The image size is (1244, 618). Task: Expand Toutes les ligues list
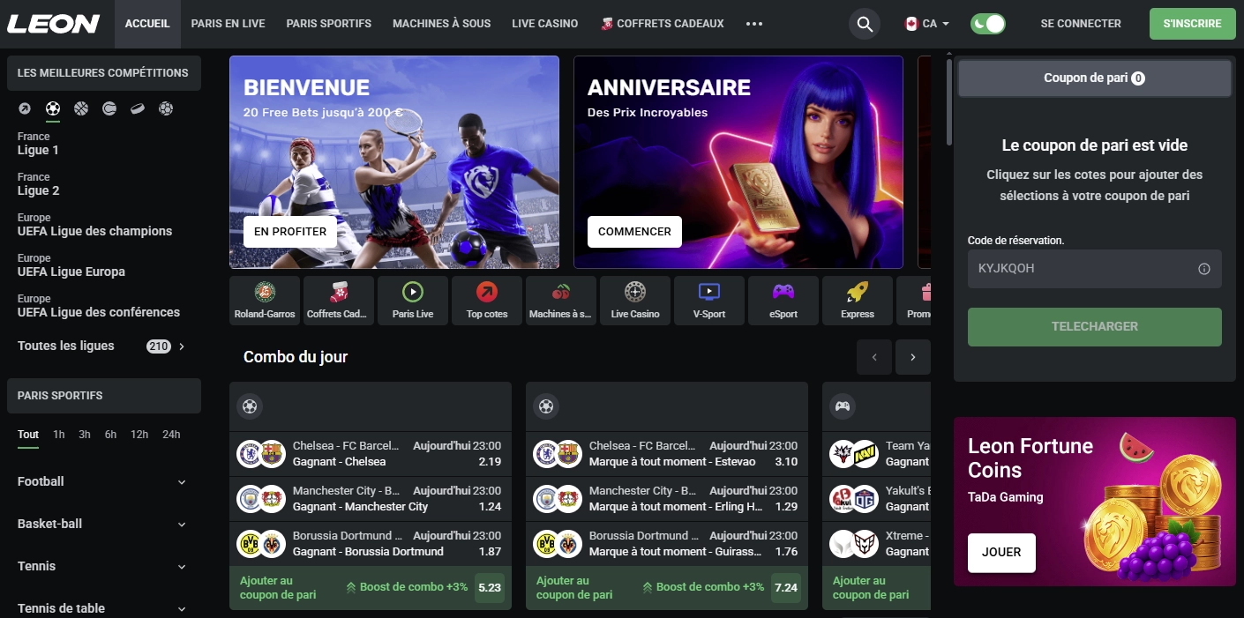pos(102,346)
